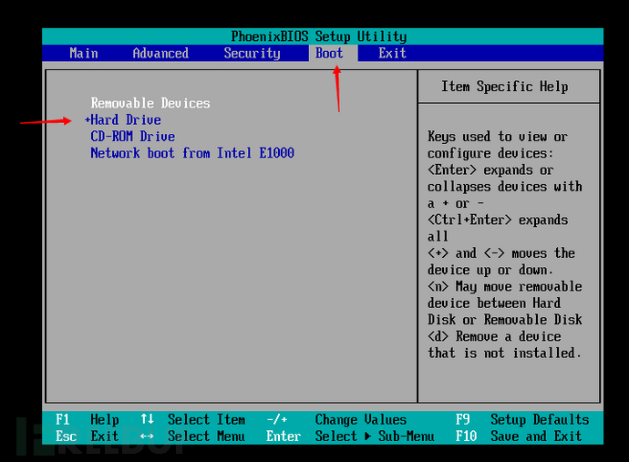Click Esc Exit key hint
Image resolution: width=629 pixels, height=462 pixels.
pos(87,436)
